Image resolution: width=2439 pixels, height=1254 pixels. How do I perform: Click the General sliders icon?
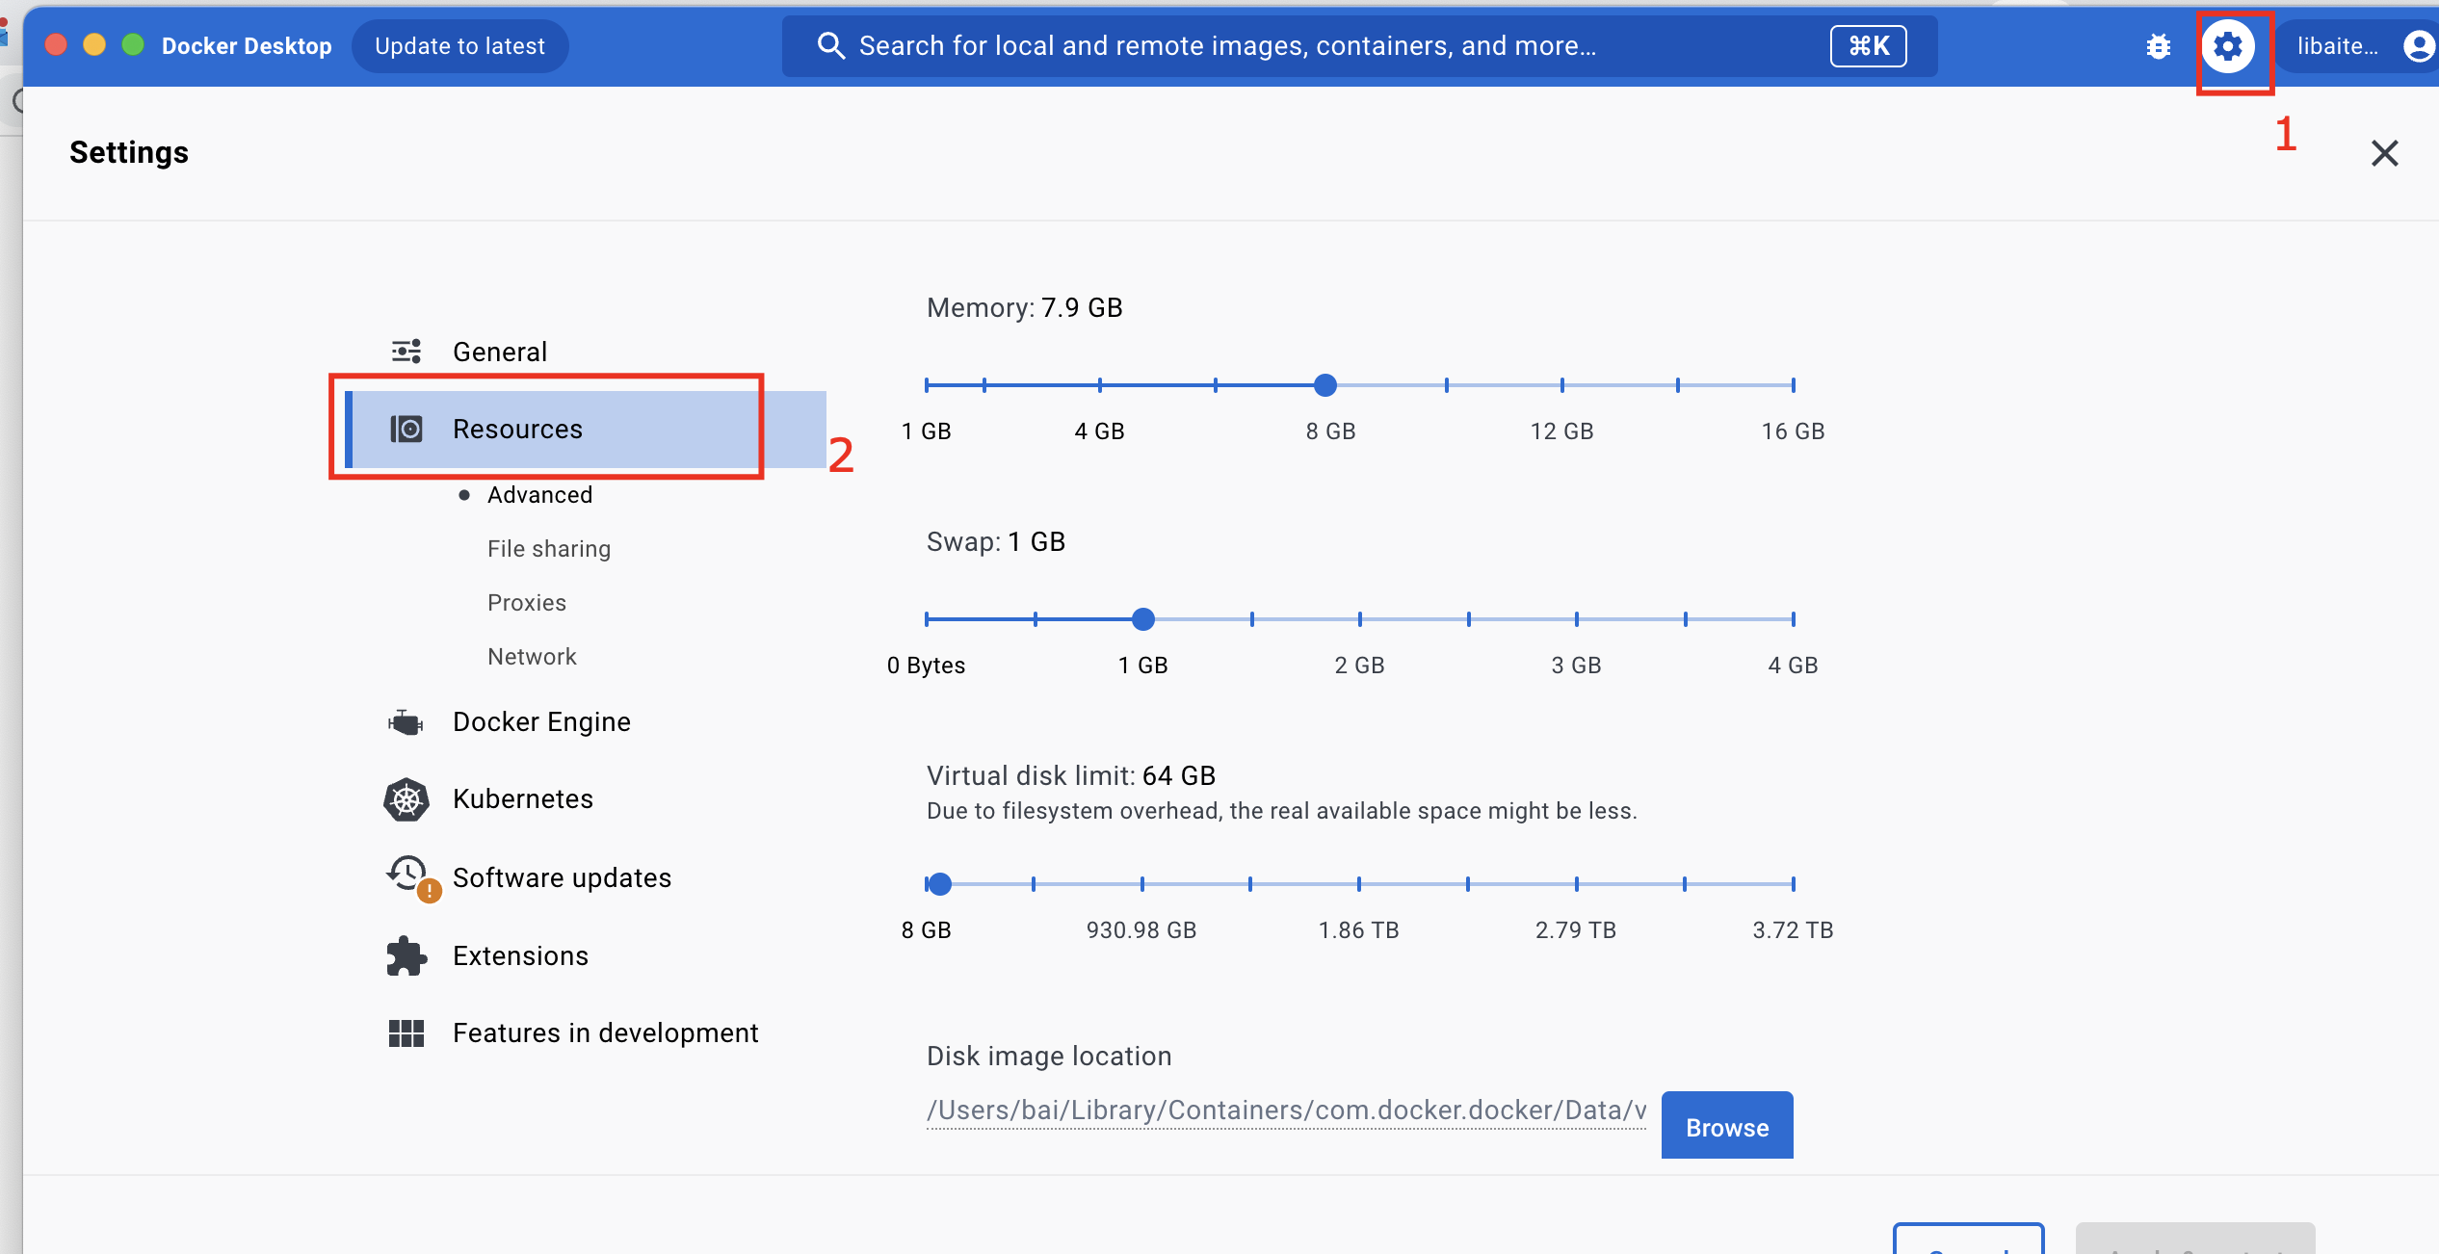click(406, 352)
